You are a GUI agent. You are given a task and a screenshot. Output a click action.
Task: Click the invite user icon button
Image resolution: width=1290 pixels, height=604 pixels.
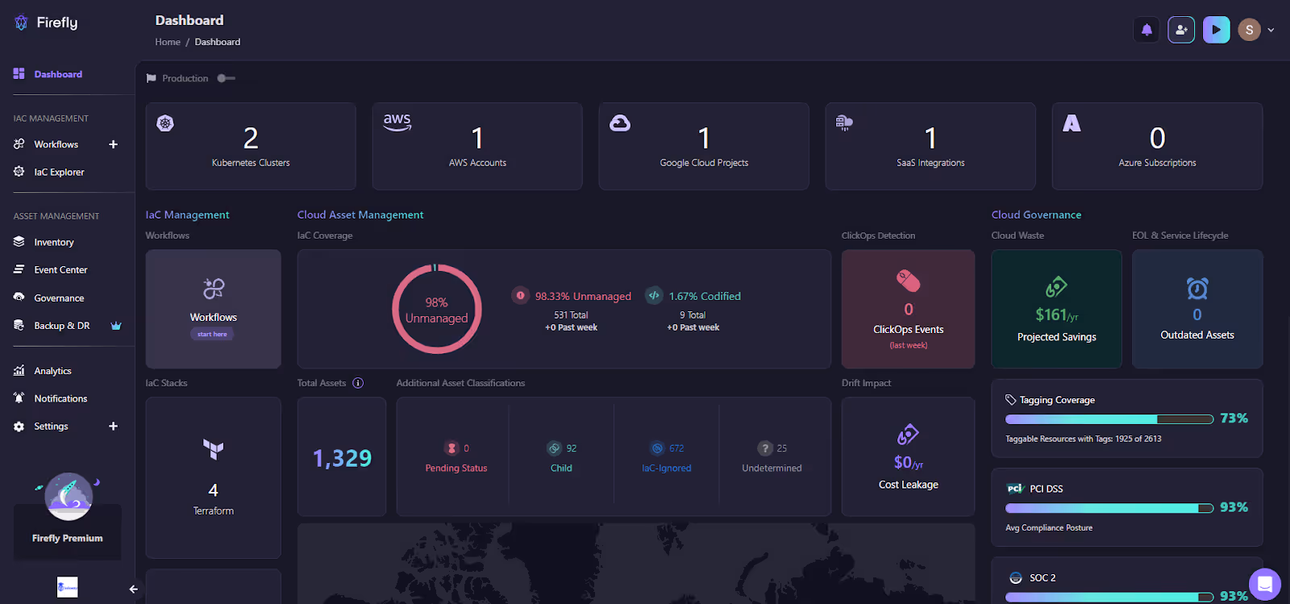(x=1181, y=30)
